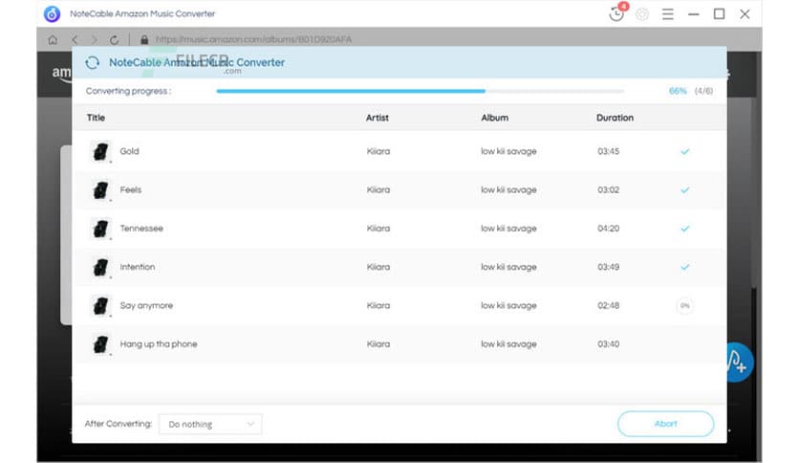Click the 'After Converting:' label
Viewport: 799px width, 463px height.
coord(119,424)
